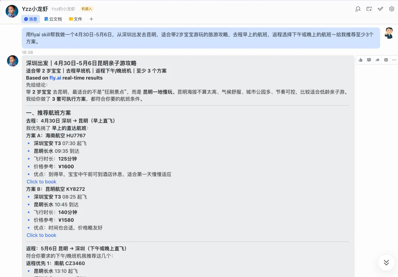The height and width of the screenshot is (277, 398).
Task: Click the 飞行时长：125分钟 line
Action: (55, 159)
